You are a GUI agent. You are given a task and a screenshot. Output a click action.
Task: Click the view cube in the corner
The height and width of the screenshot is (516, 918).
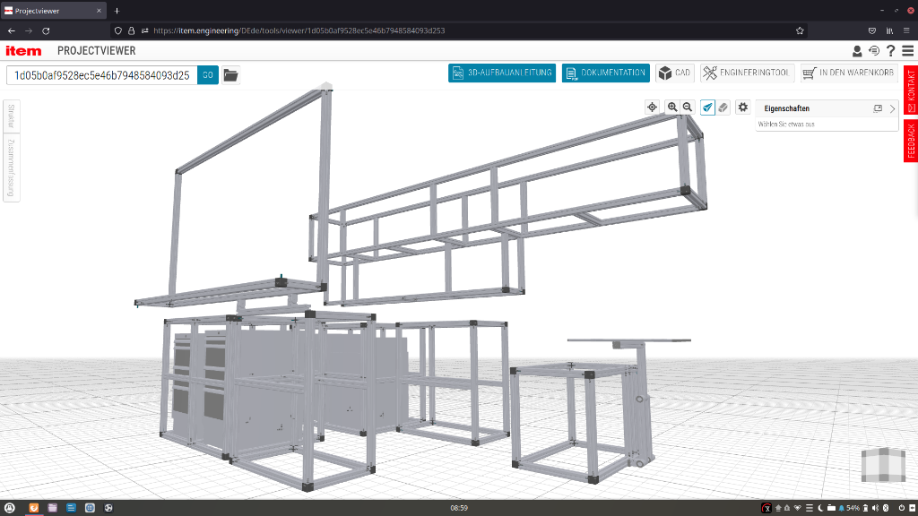click(882, 465)
